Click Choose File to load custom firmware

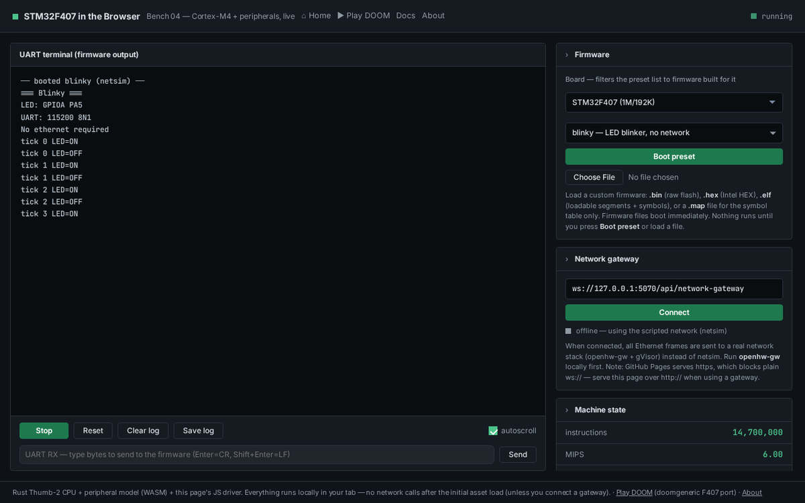594,177
